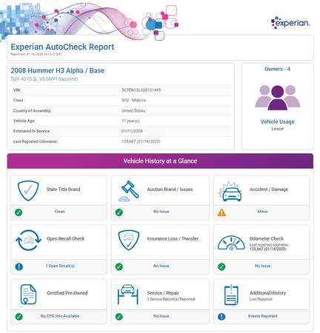Click the Lien Reported text
Screen dimensions: 320x333
(261, 299)
